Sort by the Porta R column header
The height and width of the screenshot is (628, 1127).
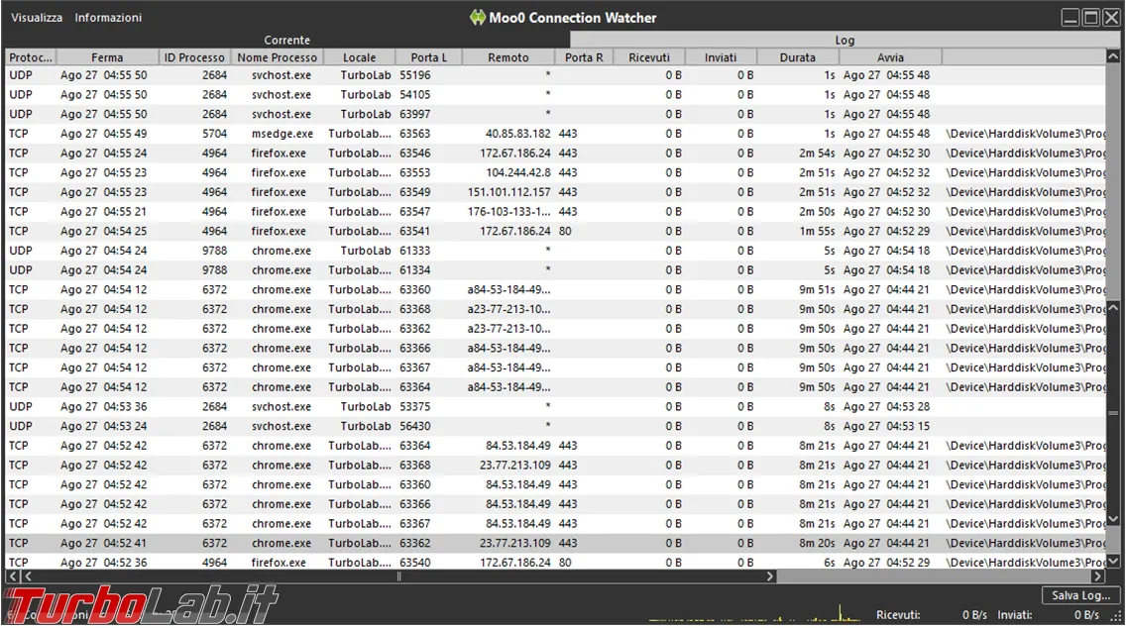click(x=584, y=57)
